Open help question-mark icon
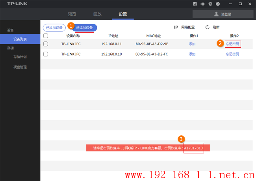This screenshot has width=256, height=181. click(x=218, y=4)
